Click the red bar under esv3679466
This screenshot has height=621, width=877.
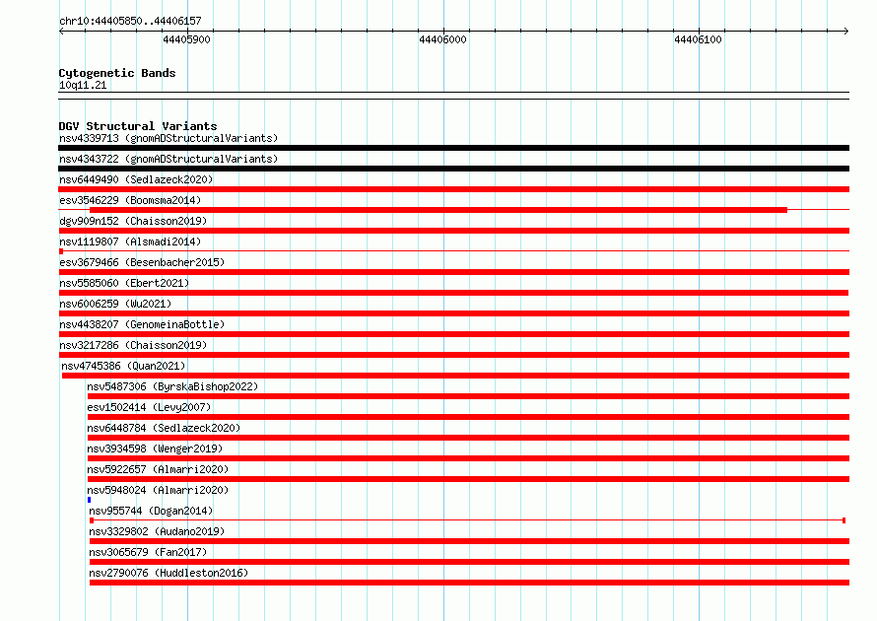pos(453,272)
